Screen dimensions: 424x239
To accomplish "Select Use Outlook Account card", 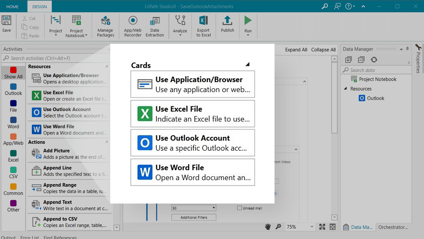I will 193,143.
